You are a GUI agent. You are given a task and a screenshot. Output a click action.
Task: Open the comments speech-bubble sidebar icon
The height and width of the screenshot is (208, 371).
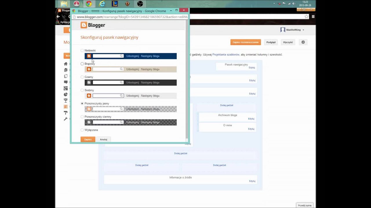[x=66, y=82]
